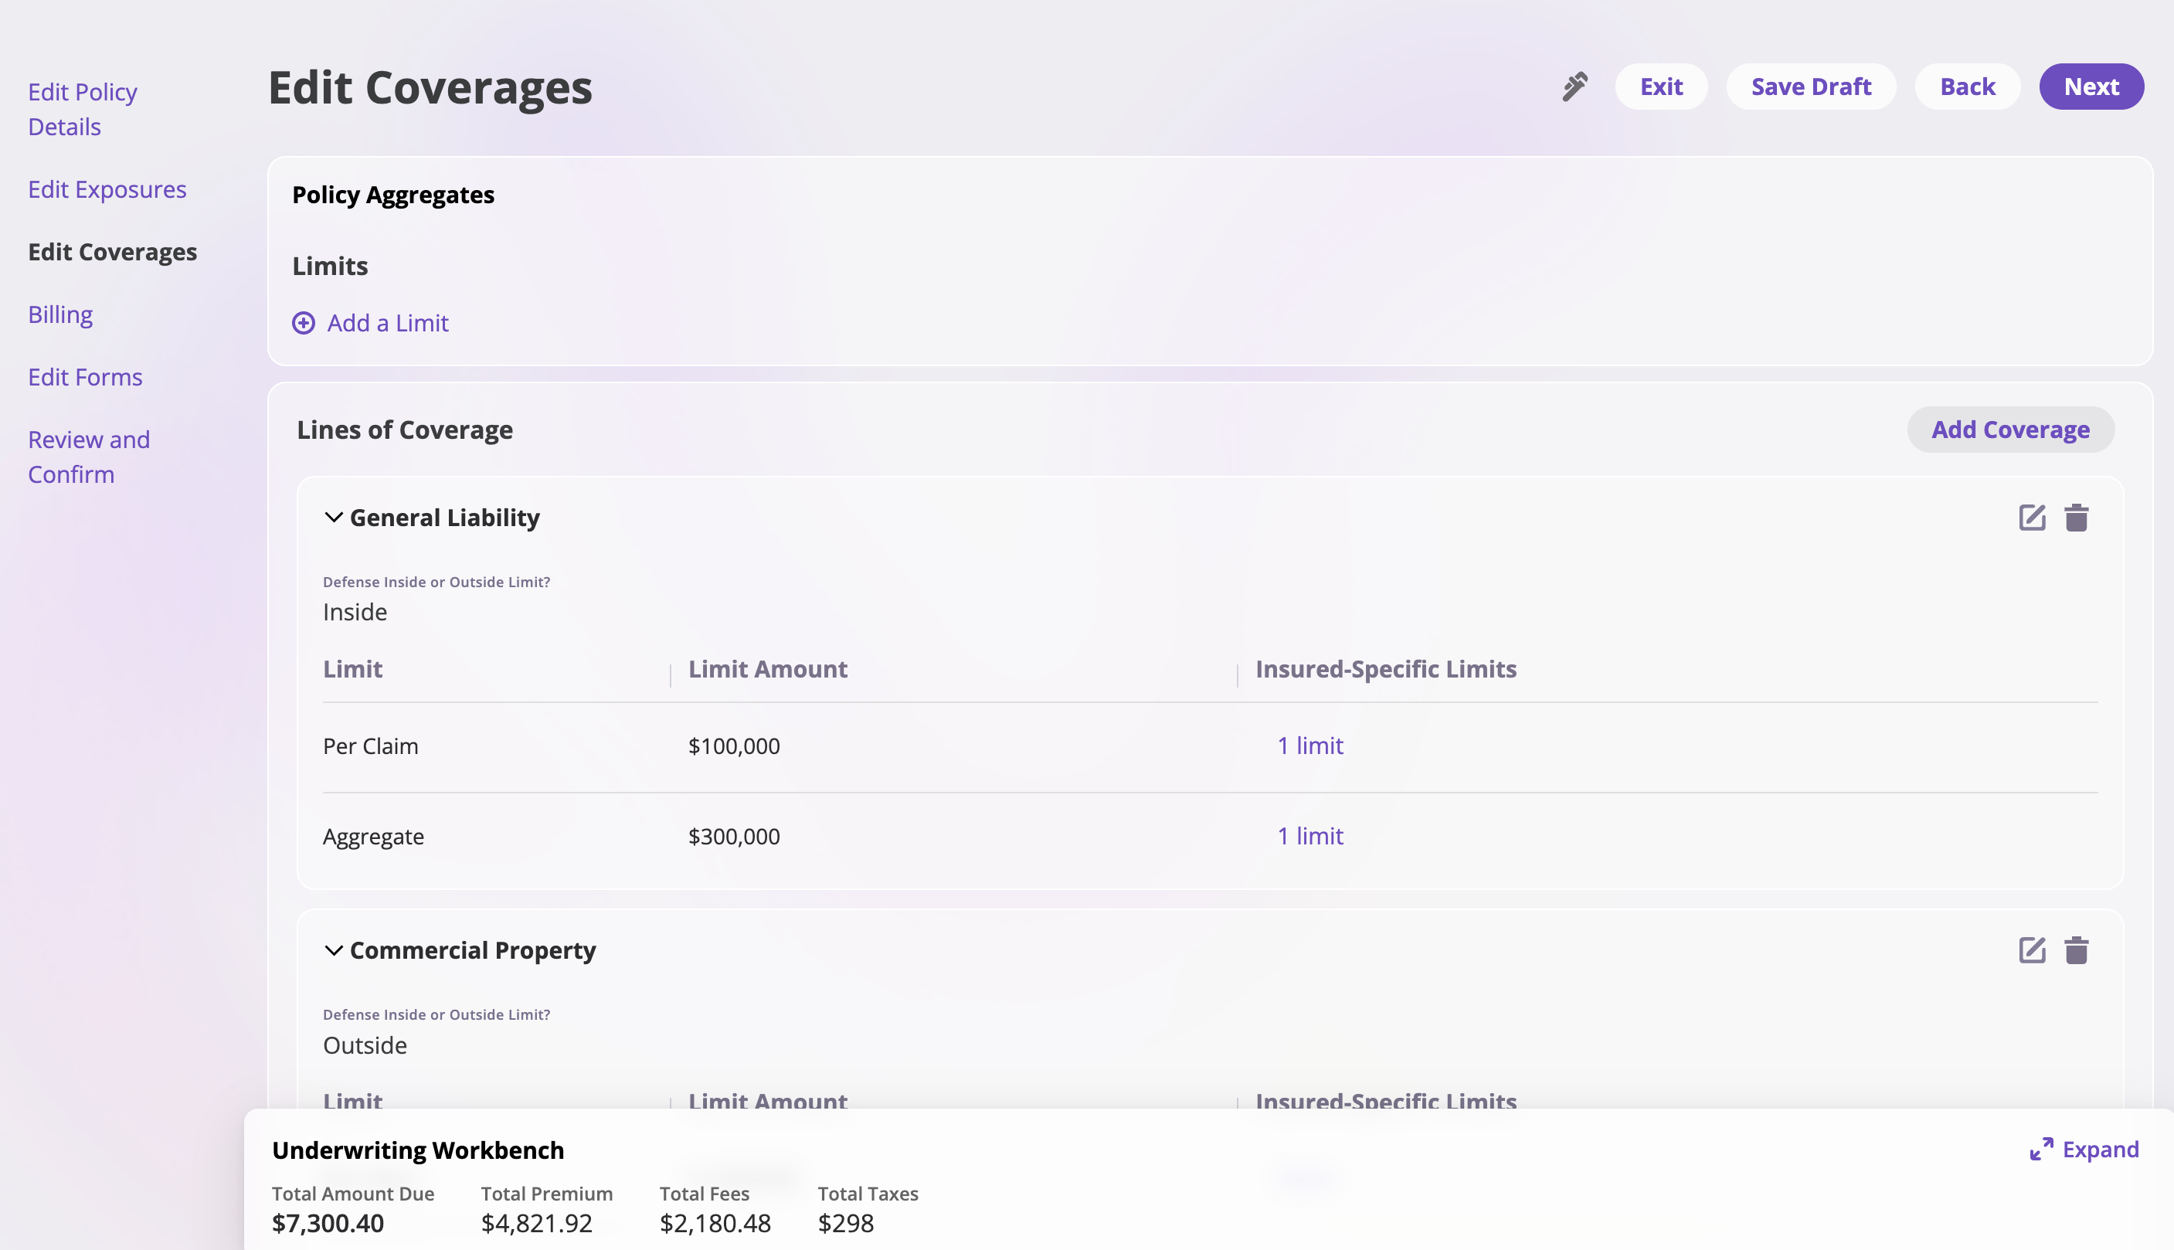
Task: Delete the General Liability coverage
Action: pyautogui.click(x=2075, y=518)
